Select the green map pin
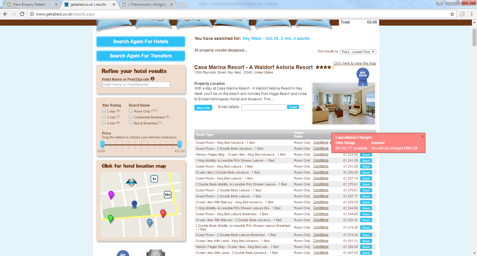477x256 pixels. tap(110, 219)
